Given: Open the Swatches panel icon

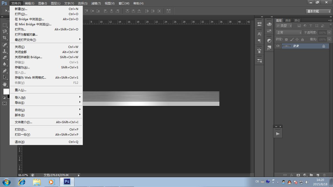Looking at the screenshot, I should (269, 31).
